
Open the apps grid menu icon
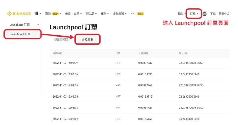(x=36, y=14)
